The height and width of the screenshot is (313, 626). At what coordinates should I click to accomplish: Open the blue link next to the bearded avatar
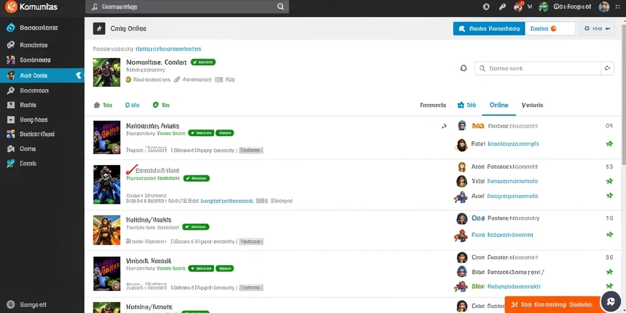click(x=514, y=144)
